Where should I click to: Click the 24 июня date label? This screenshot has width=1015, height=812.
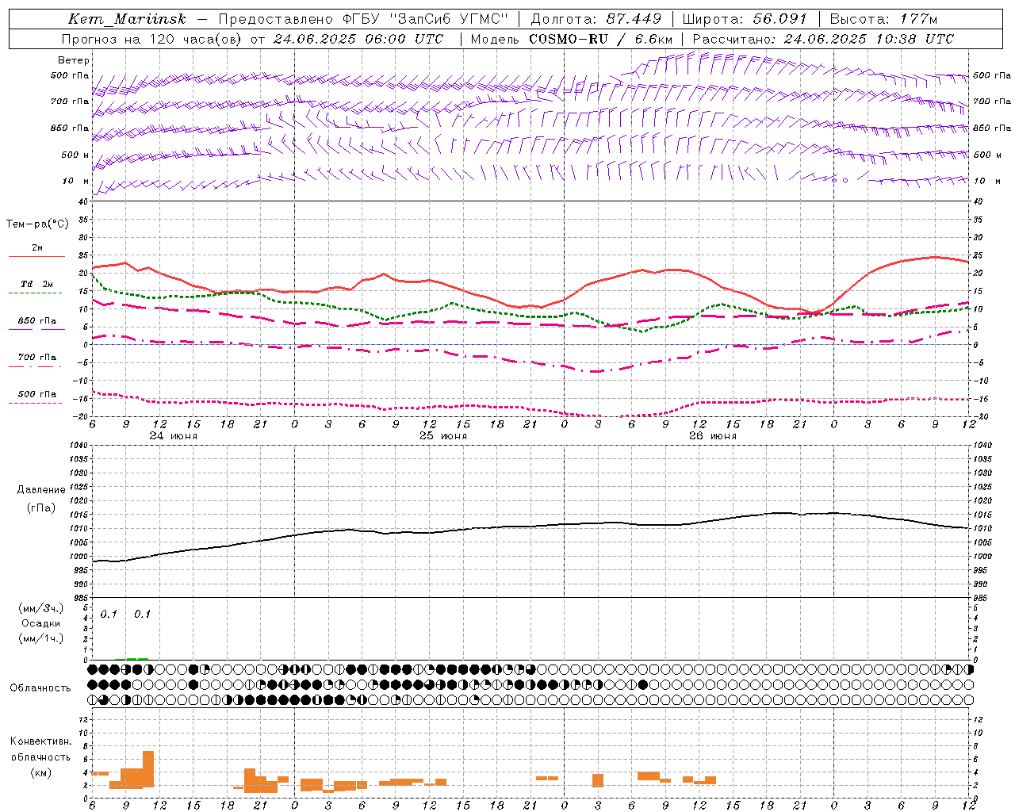(x=174, y=435)
